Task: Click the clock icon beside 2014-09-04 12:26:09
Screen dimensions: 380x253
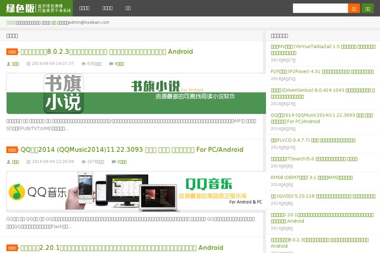Action: click(x=28, y=162)
